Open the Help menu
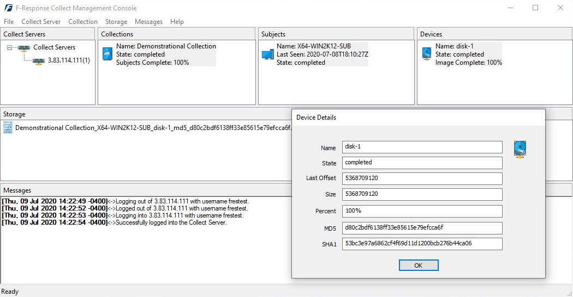 pyautogui.click(x=177, y=22)
